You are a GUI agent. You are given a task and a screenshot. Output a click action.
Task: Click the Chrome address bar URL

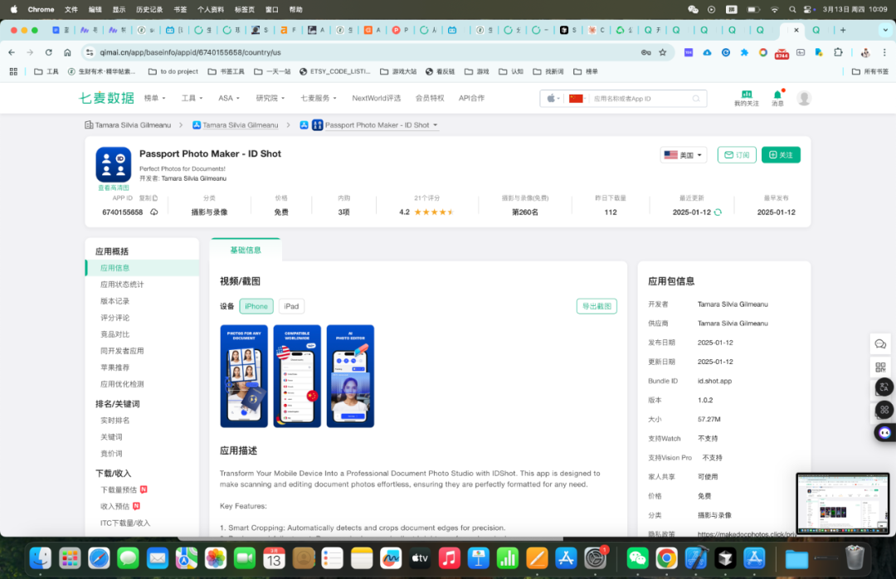coord(191,52)
